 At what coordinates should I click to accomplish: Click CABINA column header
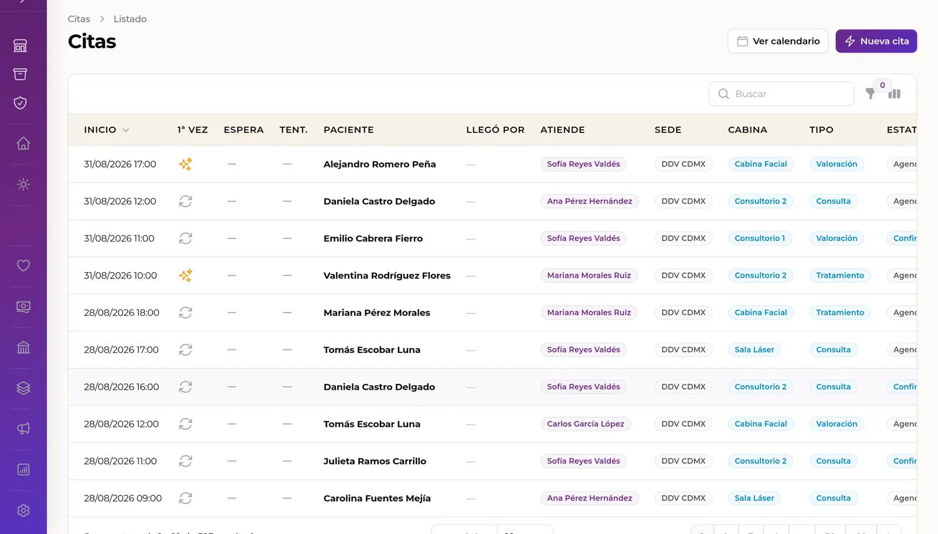tap(747, 130)
